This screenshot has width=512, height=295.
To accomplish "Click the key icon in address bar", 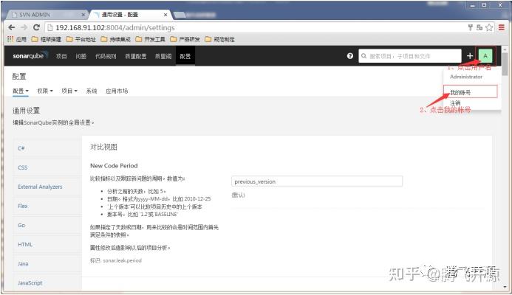I will tap(470, 28).
